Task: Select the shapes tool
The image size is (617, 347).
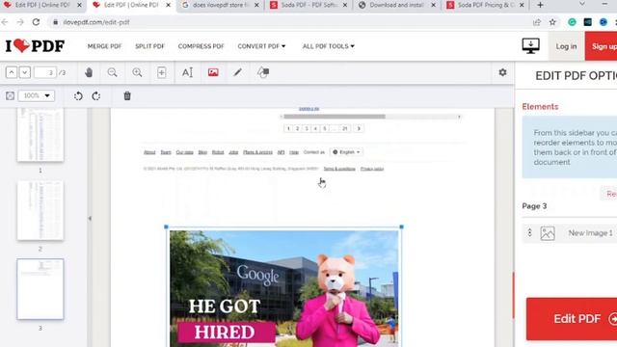Action: pos(263,72)
